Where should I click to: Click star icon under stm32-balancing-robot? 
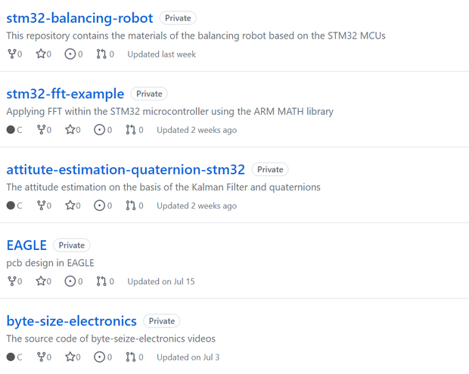pos(41,54)
